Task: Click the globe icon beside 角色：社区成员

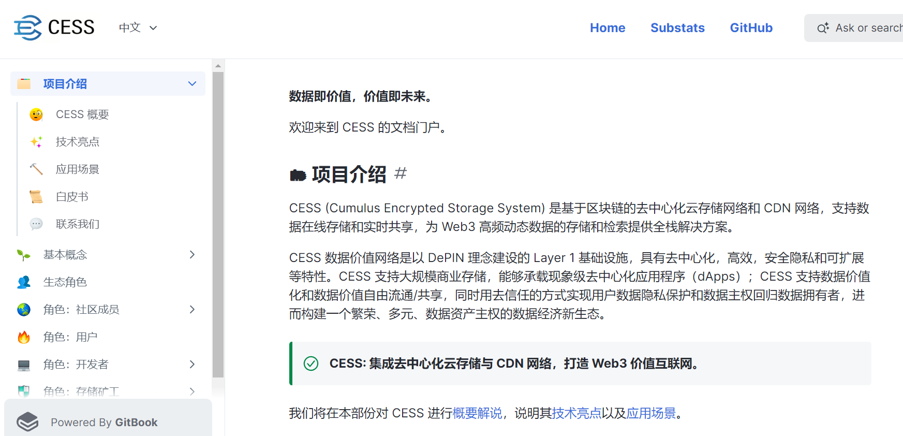Action: [x=24, y=310]
